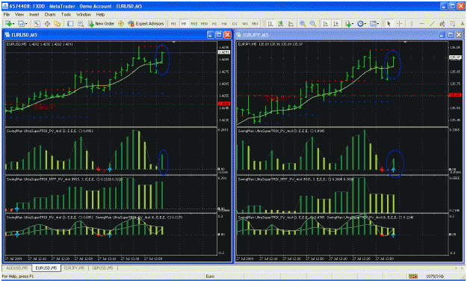
Task: Zoom out on the chart
Action: point(313,23)
